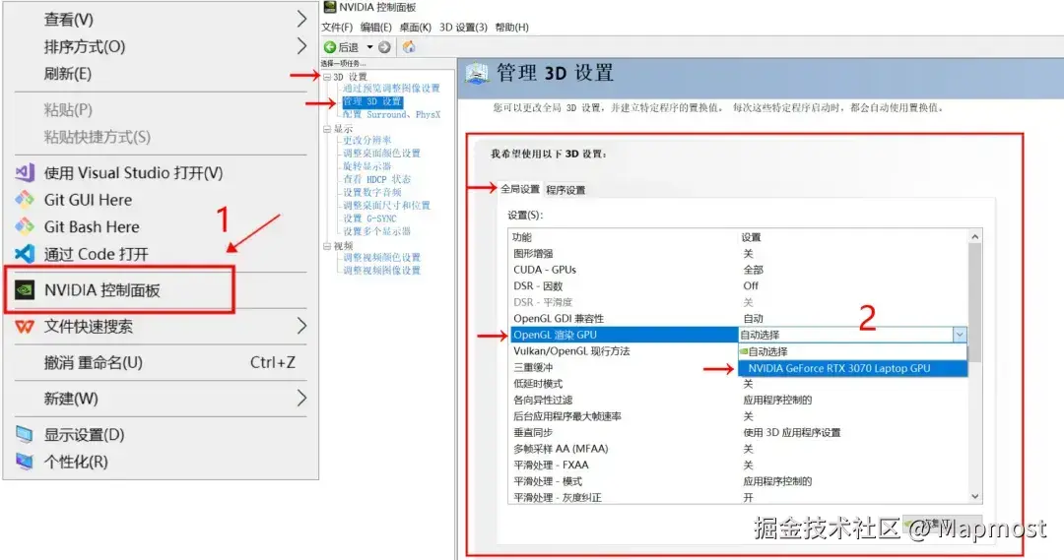Viewport: 1064px width, 560px height.
Task: Open 设置多个显示器 in tree
Action: 376,231
